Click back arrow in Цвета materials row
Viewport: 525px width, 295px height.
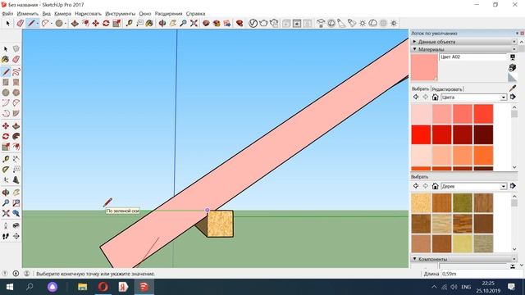point(416,97)
